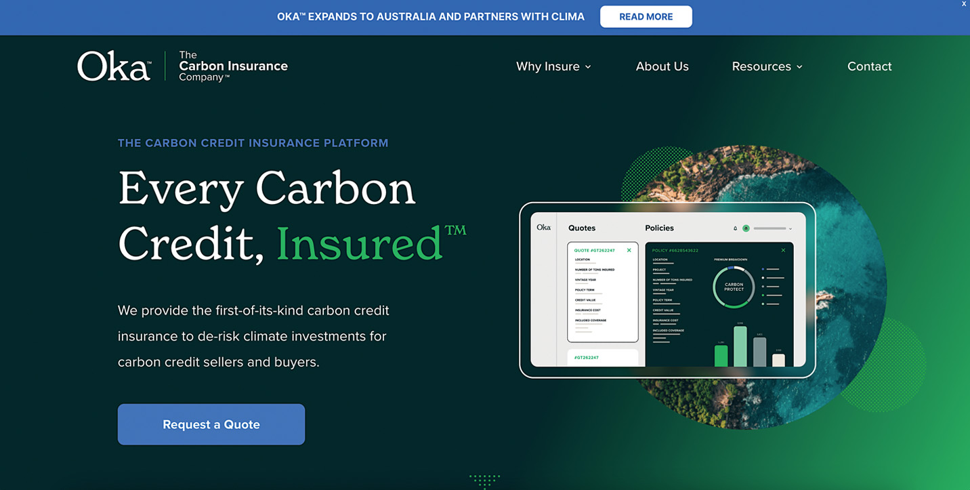Click the Carbon Protect donut chart in the mockup
Viewport: 970px width, 490px height.
point(734,287)
